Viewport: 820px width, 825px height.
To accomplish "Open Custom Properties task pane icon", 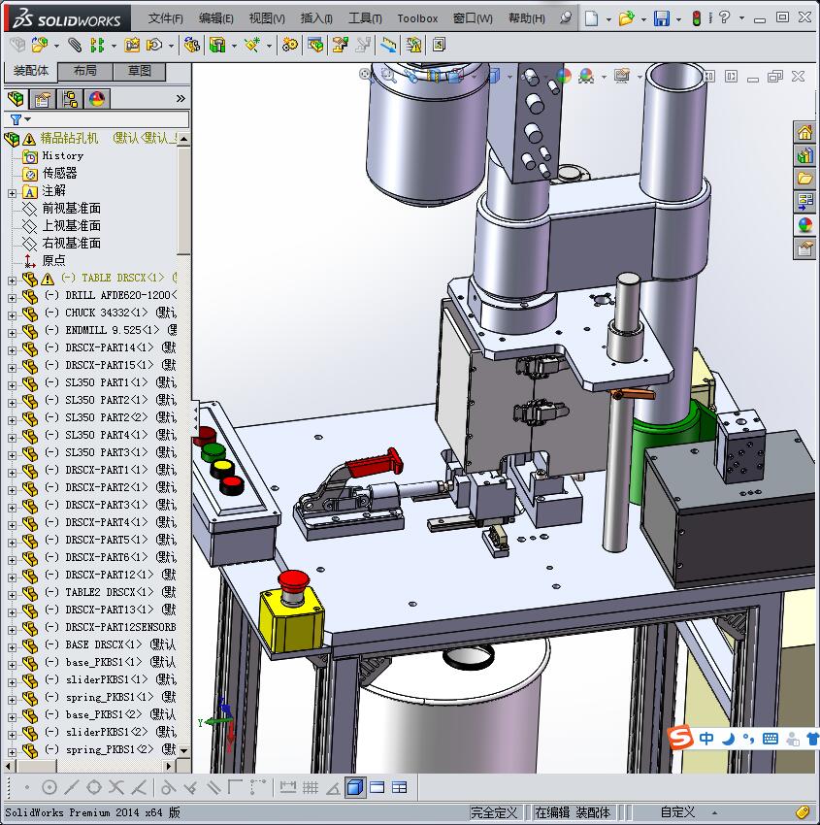I will pyautogui.click(x=804, y=247).
